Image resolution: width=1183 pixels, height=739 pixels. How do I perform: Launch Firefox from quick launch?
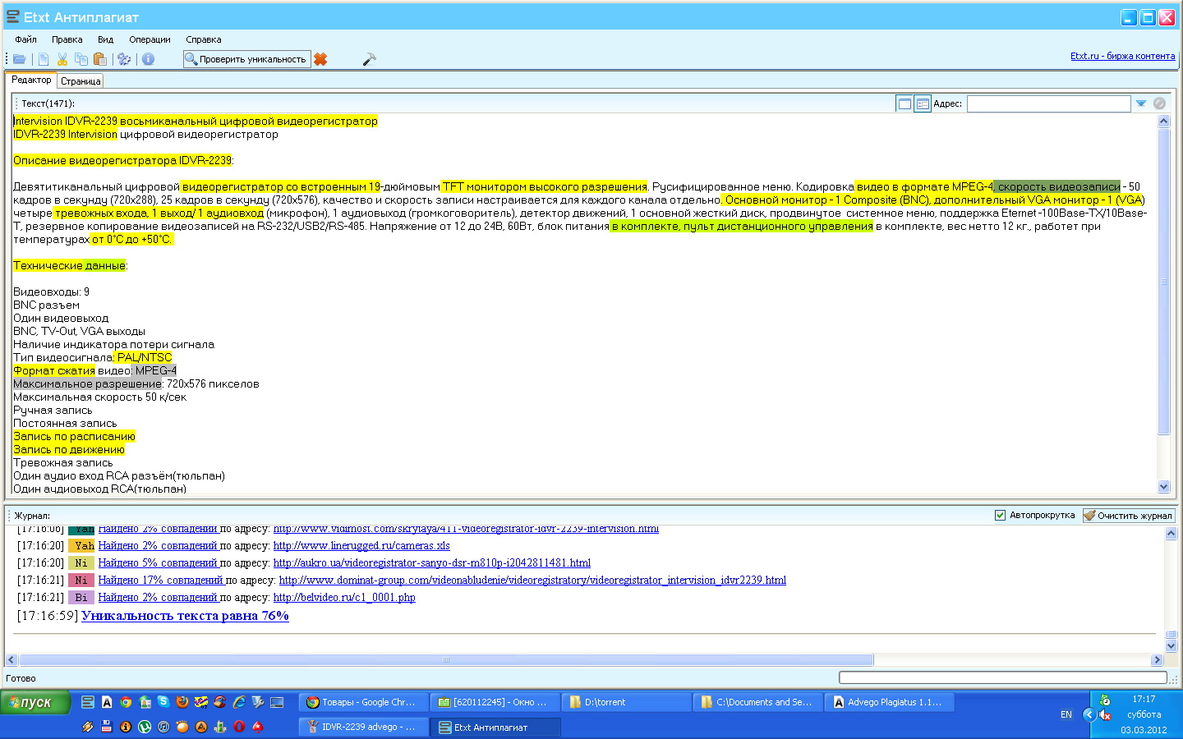point(182,702)
